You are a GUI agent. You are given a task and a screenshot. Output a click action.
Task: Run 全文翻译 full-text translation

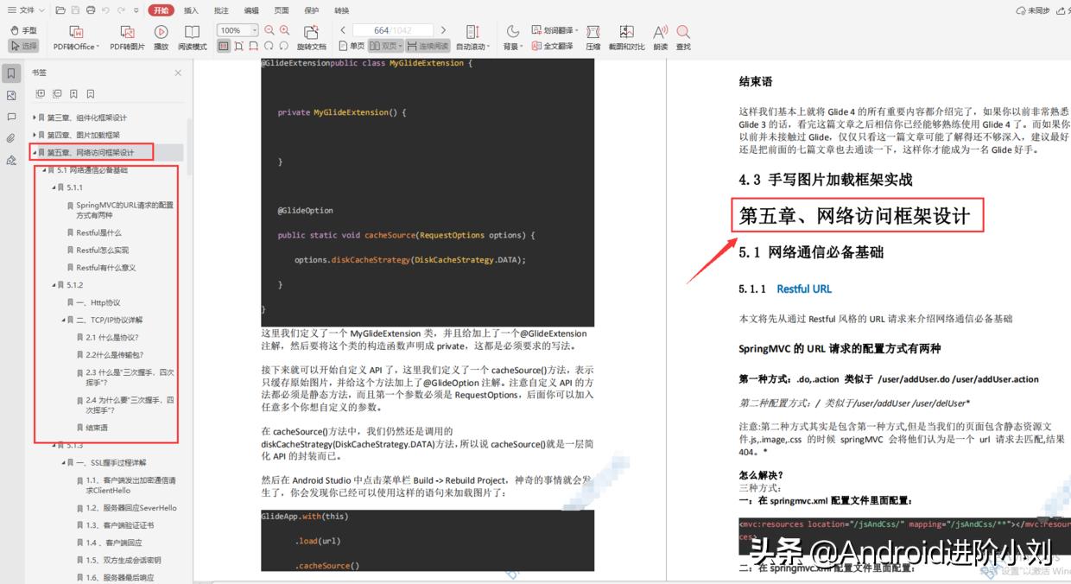554,45
